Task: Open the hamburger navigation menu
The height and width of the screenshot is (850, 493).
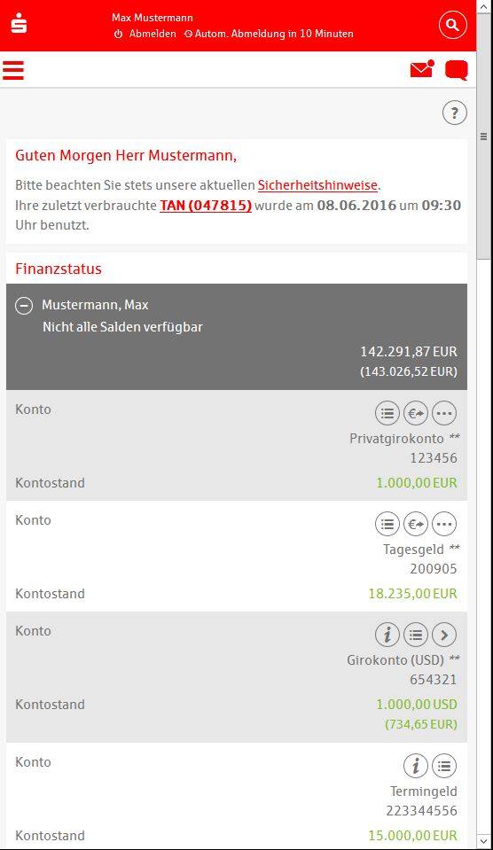Action: (x=13, y=71)
